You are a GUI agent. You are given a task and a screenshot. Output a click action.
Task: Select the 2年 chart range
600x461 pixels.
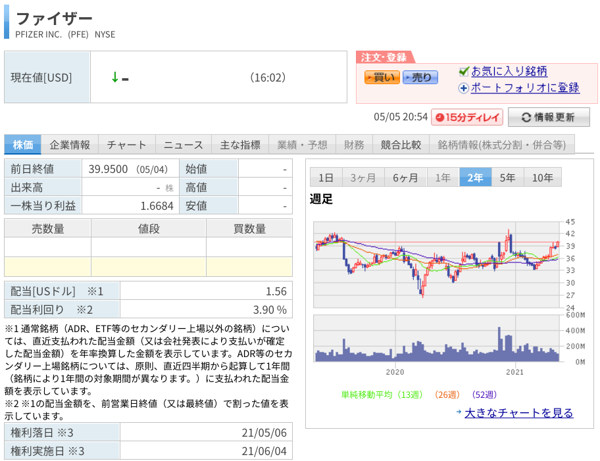point(475,178)
